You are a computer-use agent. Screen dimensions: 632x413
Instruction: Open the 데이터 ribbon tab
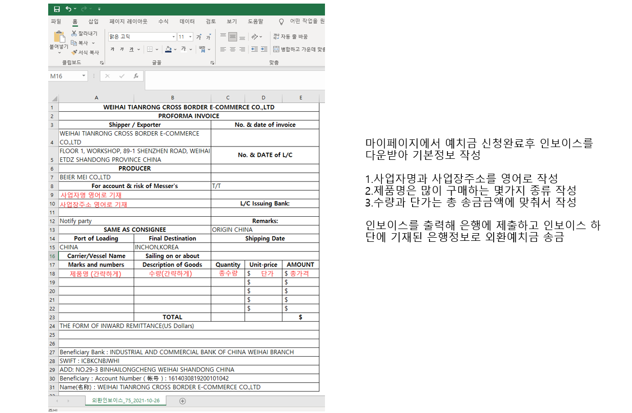coord(187,22)
